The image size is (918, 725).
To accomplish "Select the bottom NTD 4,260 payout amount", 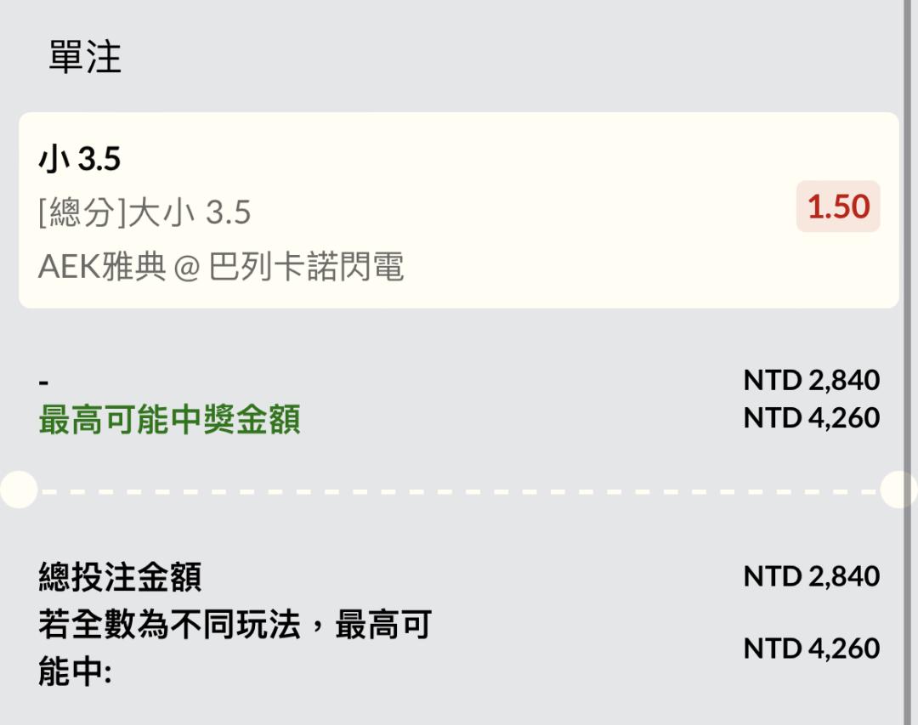I will (x=811, y=649).
